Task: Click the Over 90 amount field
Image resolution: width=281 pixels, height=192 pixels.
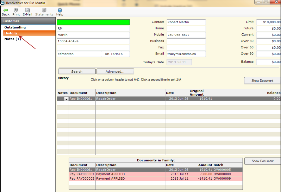Action: point(269,54)
